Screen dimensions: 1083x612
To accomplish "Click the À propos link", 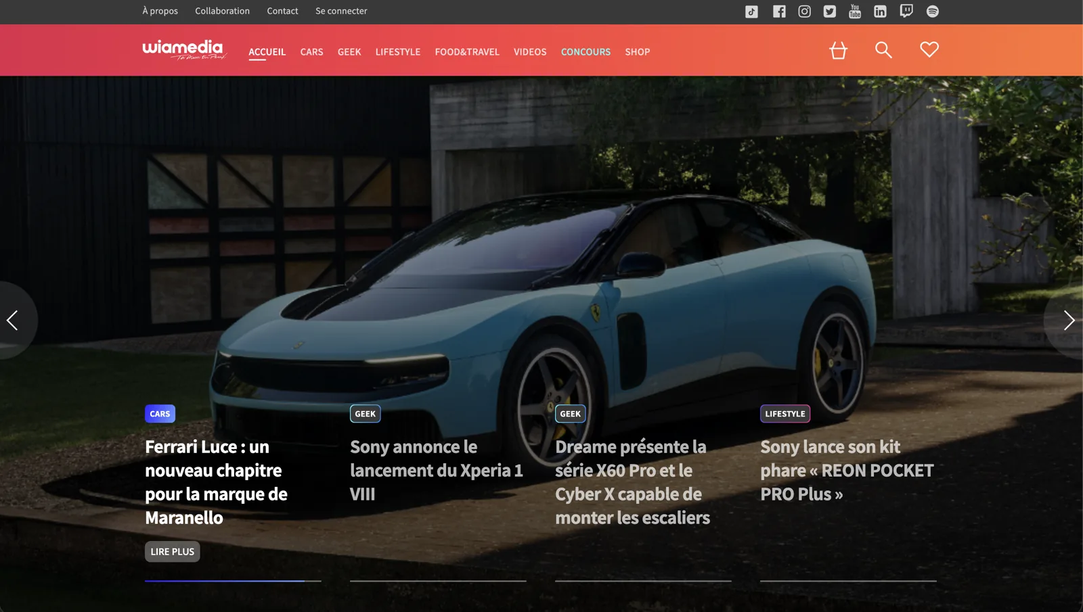I will [x=160, y=11].
